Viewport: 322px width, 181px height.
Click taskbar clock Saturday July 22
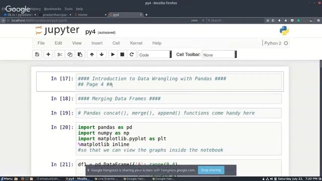click(x=298, y=179)
